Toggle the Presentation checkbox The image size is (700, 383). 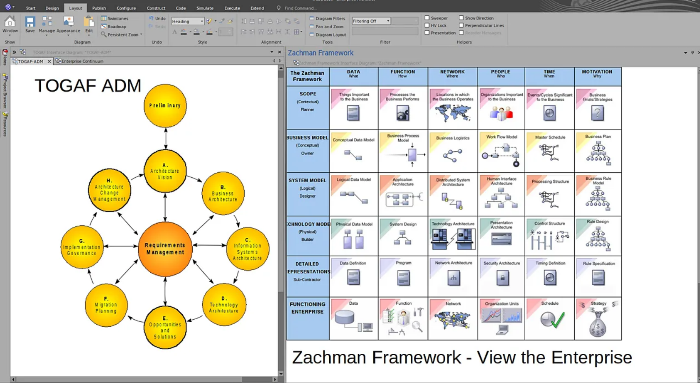[x=427, y=32]
